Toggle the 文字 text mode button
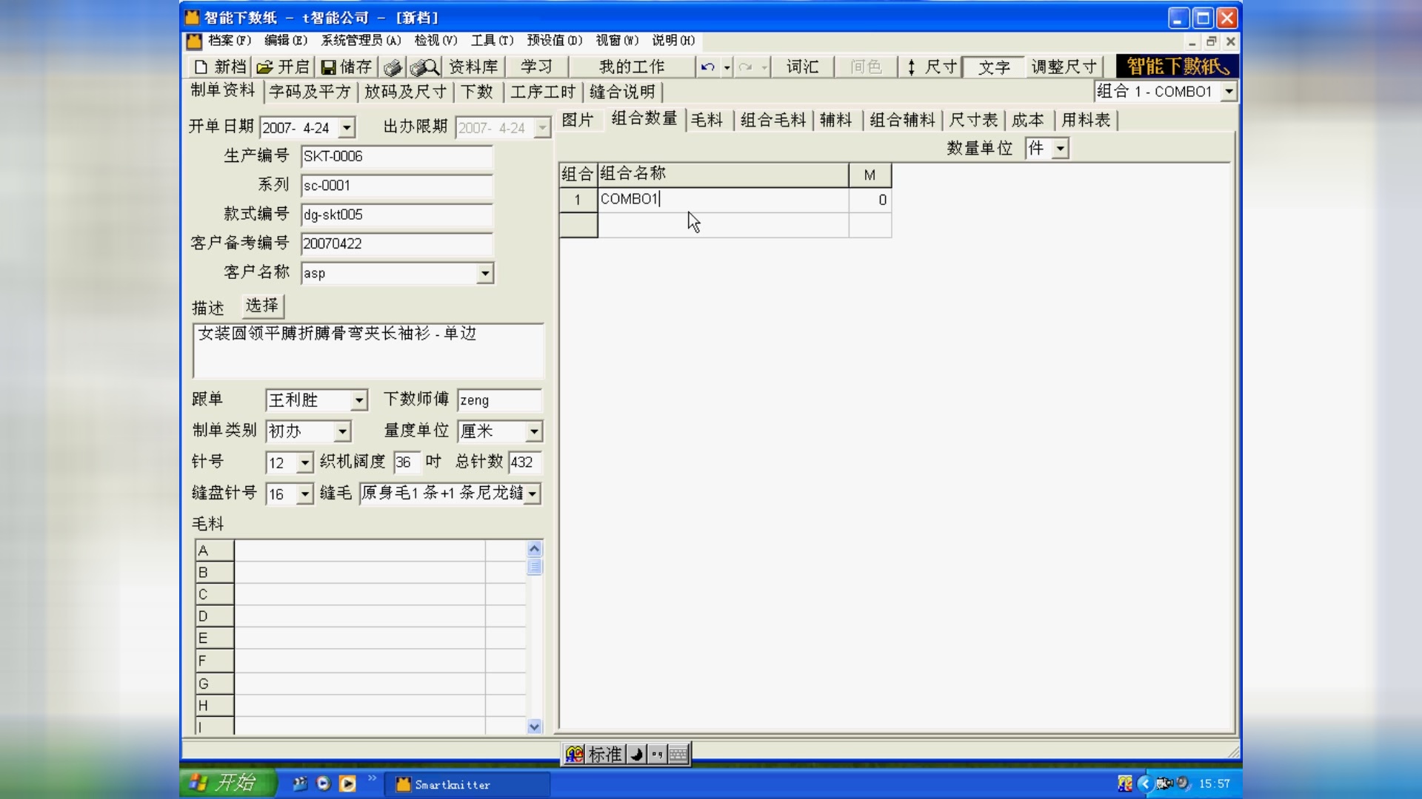The height and width of the screenshot is (799, 1422). [994, 67]
